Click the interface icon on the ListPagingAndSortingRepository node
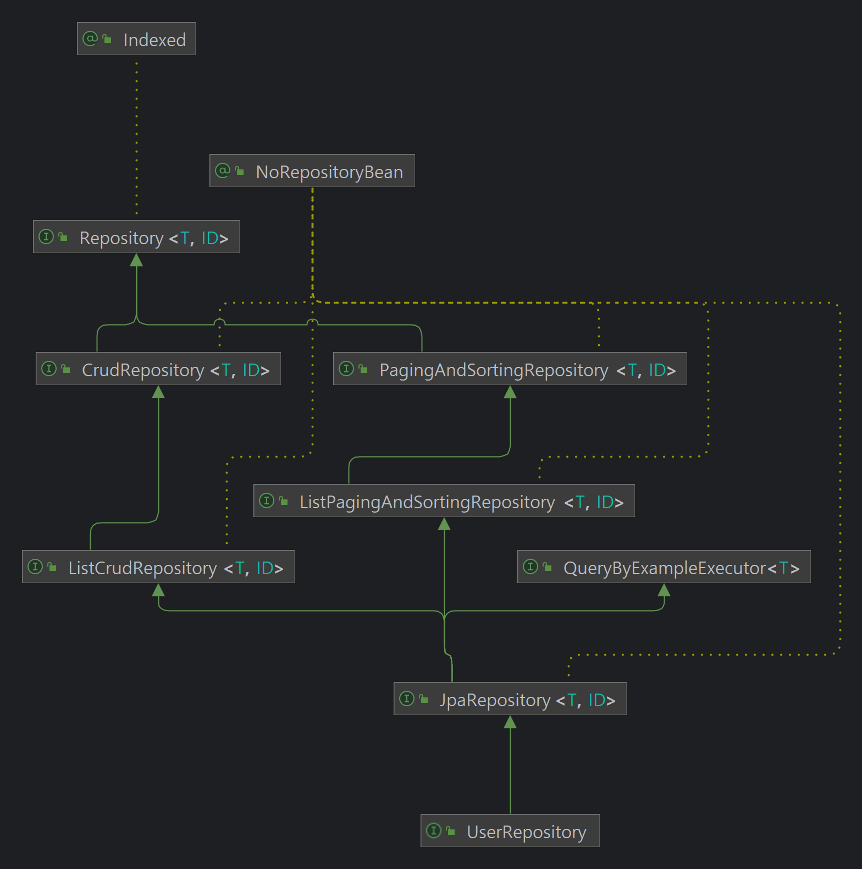862x869 pixels. (267, 501)
